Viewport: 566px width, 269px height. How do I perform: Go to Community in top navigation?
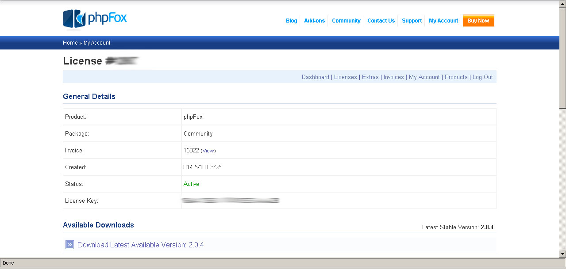pos(346,21)
